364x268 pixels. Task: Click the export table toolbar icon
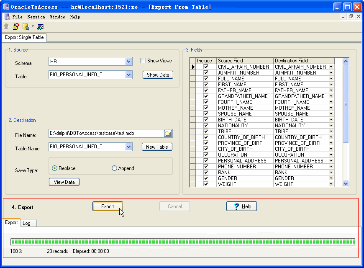[26, 26]
